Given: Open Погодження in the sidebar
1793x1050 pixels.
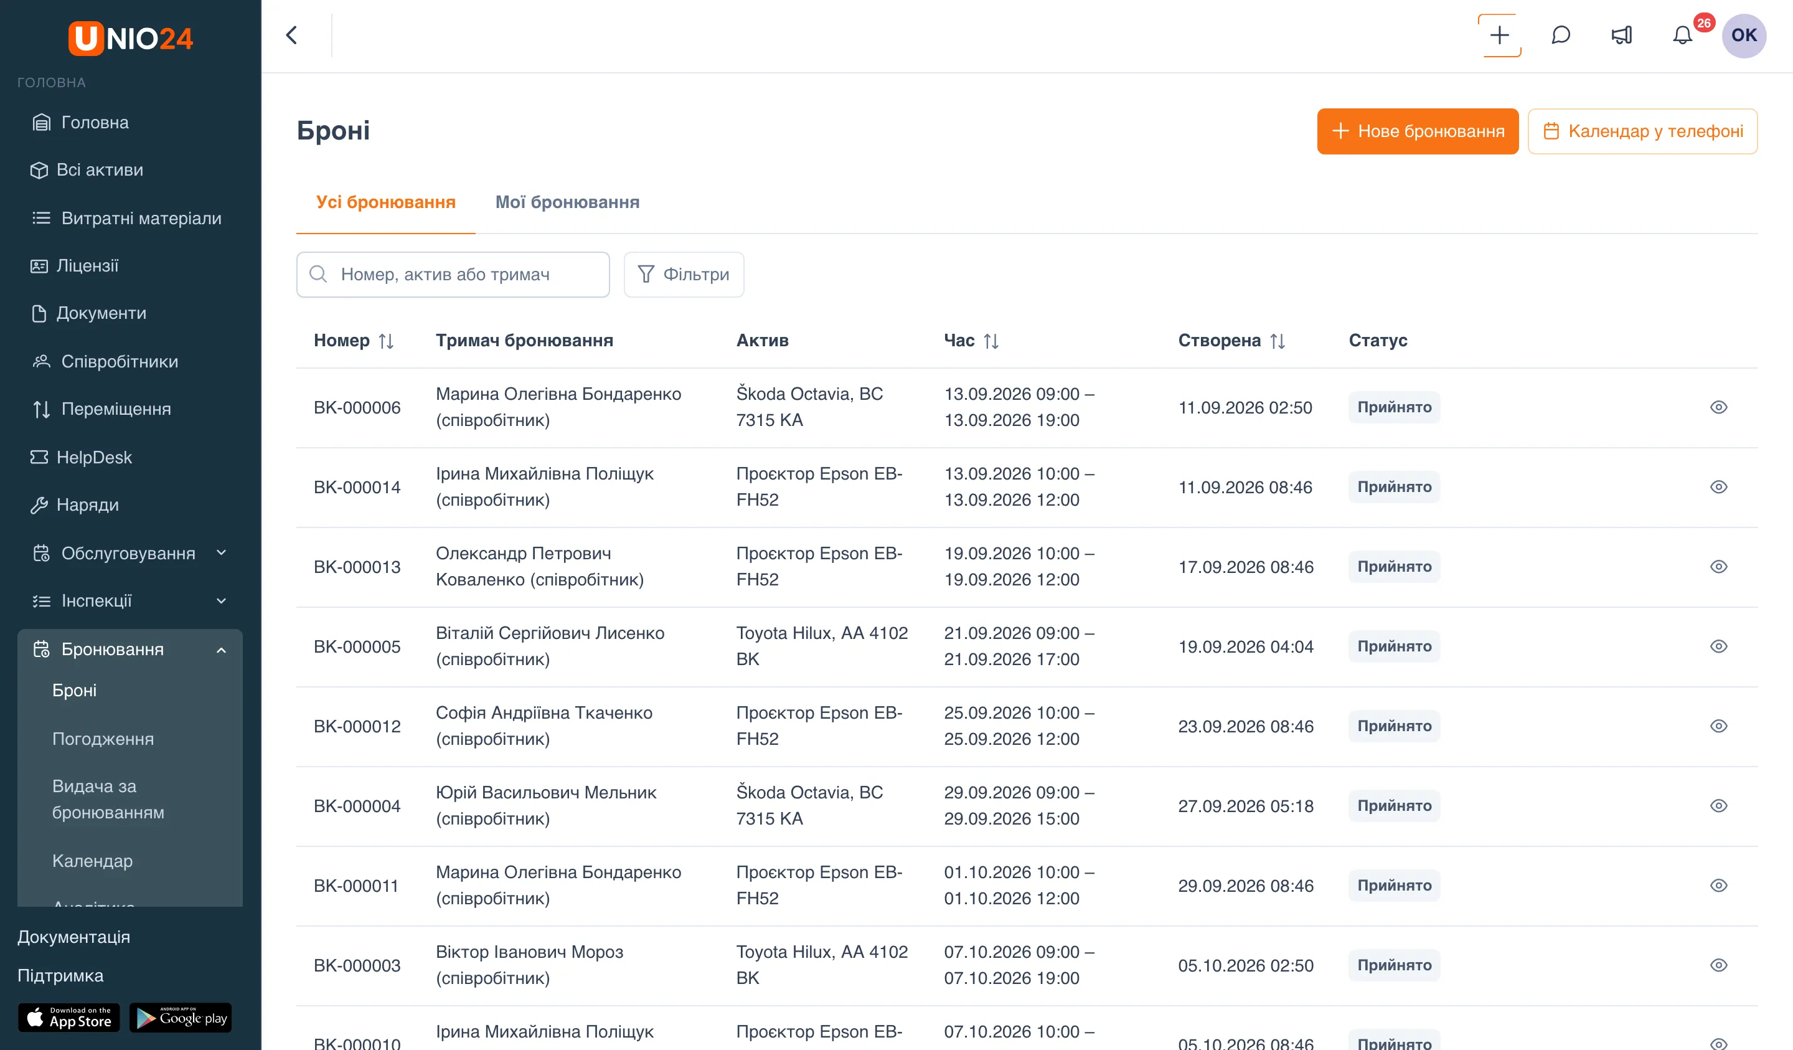Looking at the screenshot, I should tap(103, 739).
